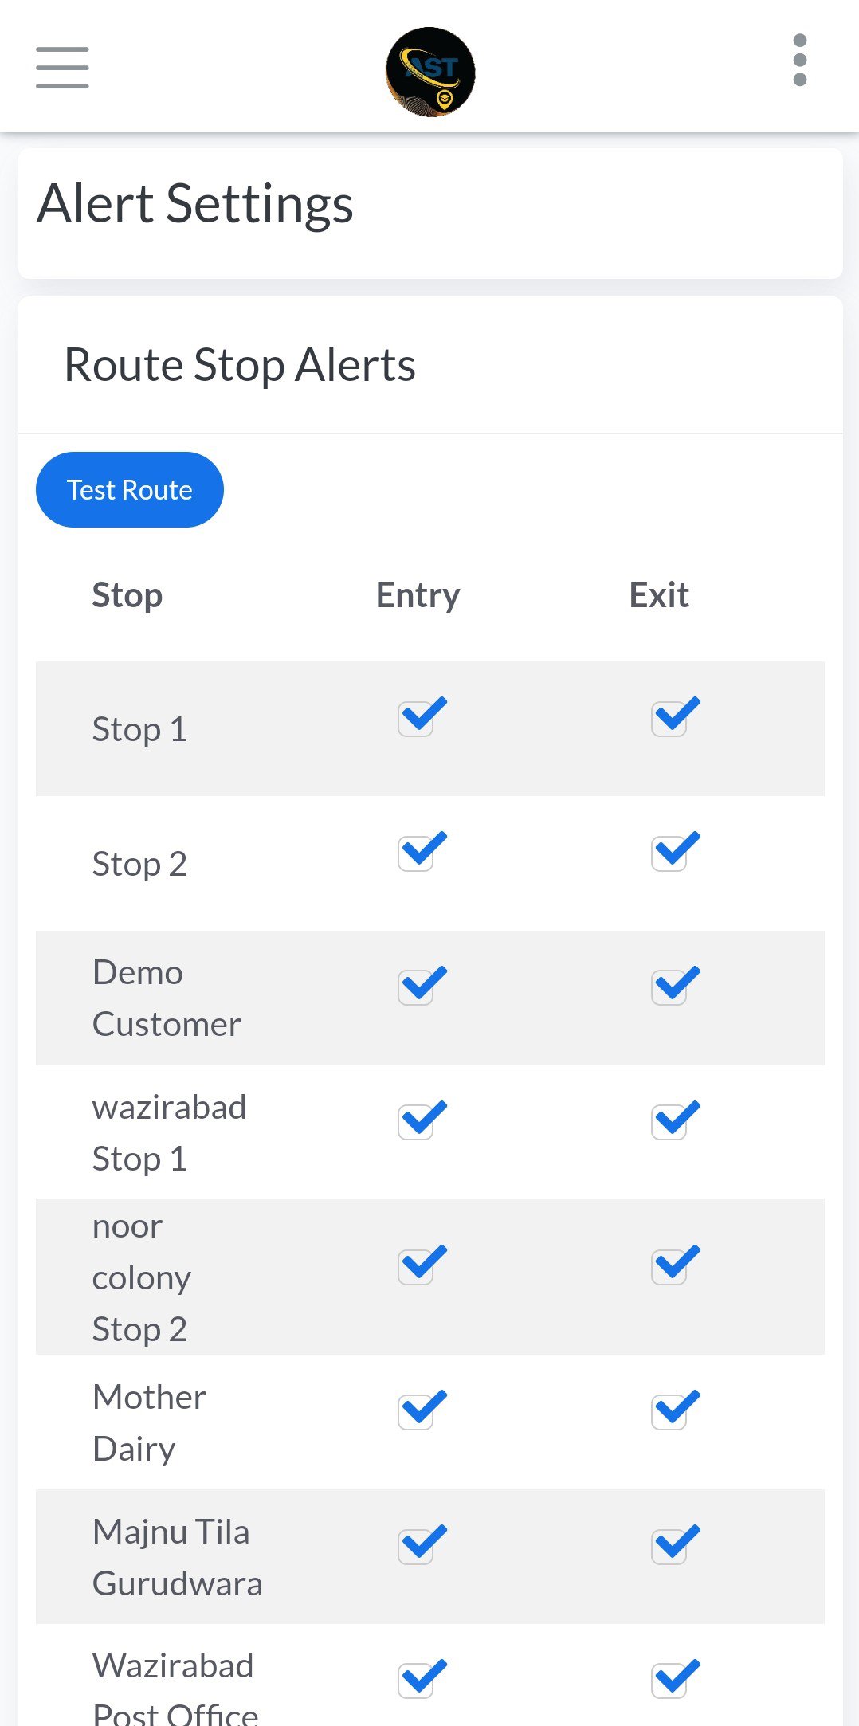This screenshot has width=859, height=1726.
Task: Toggle Exit checkbox for Stop 2
Action: [669, 853]
